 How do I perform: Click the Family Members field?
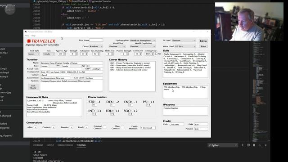pos(148,128)
